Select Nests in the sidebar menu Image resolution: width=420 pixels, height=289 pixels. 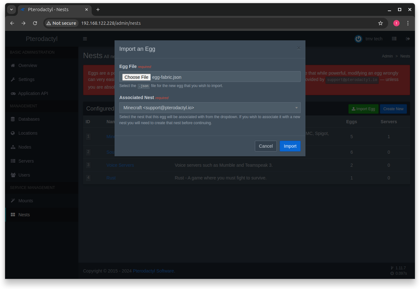24,214
